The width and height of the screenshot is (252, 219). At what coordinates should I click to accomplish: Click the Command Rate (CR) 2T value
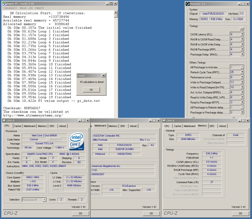[x=212, y=182]
